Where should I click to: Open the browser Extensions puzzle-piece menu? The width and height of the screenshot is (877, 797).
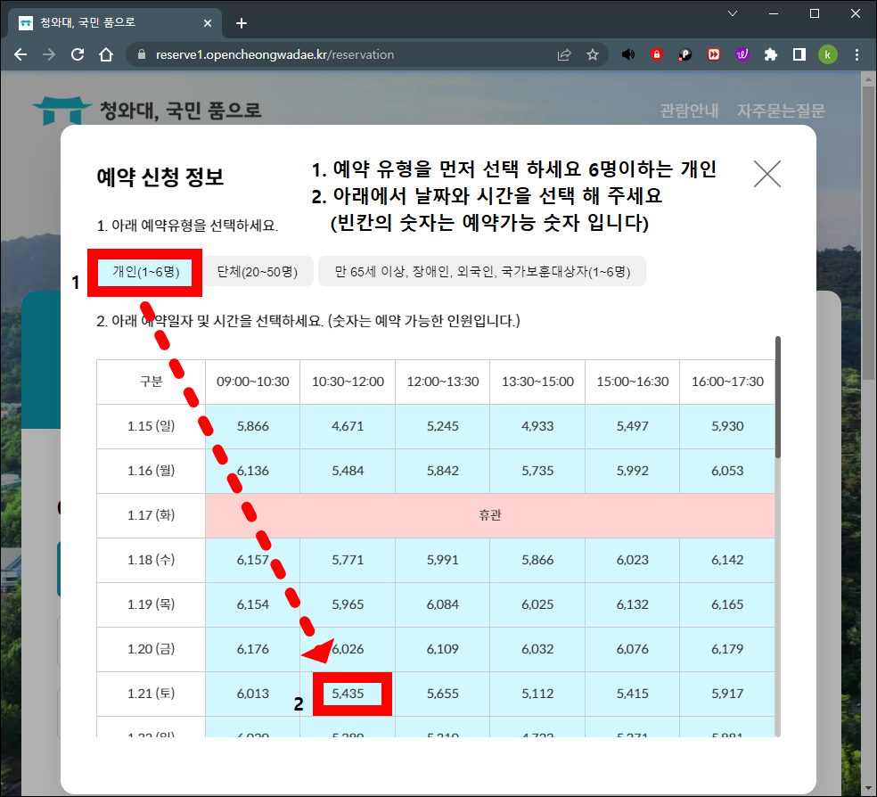point(771,54)
